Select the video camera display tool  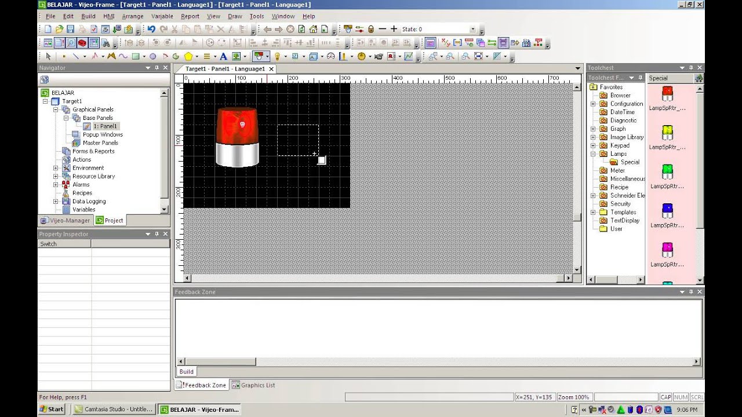(379, 56)
